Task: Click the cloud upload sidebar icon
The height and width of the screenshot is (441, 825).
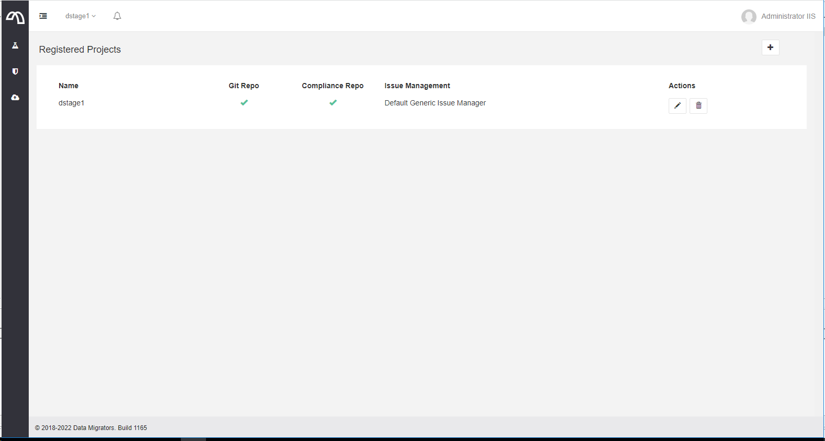Action: coord(15,98)
